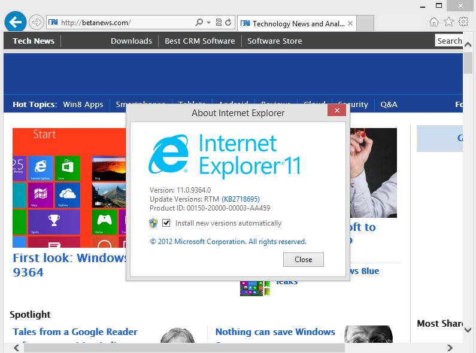Open the Home page icon
Viewport: 476px width, 353px height.
(x=434, y=22)
